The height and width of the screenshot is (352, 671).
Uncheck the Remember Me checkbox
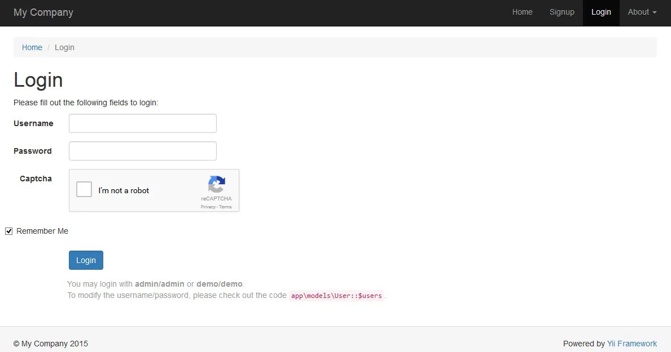(9, 231)
